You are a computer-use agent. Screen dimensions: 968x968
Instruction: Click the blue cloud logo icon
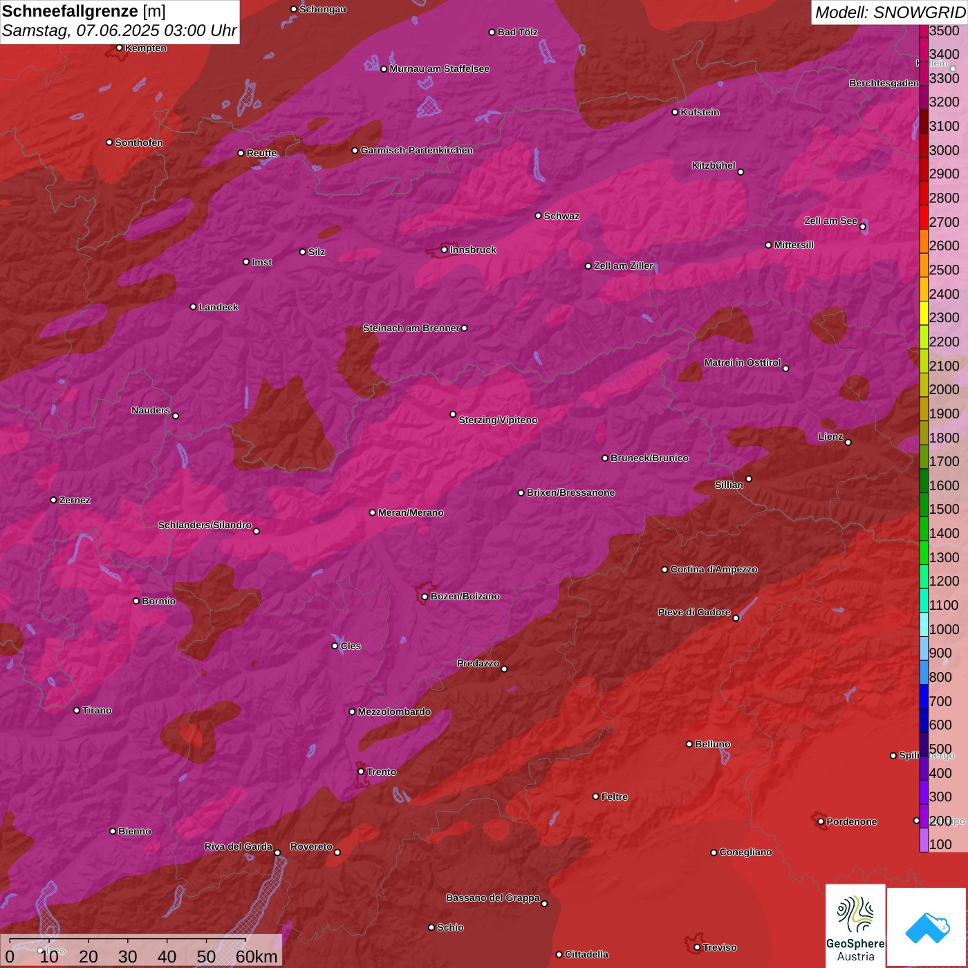click(927, 927)
